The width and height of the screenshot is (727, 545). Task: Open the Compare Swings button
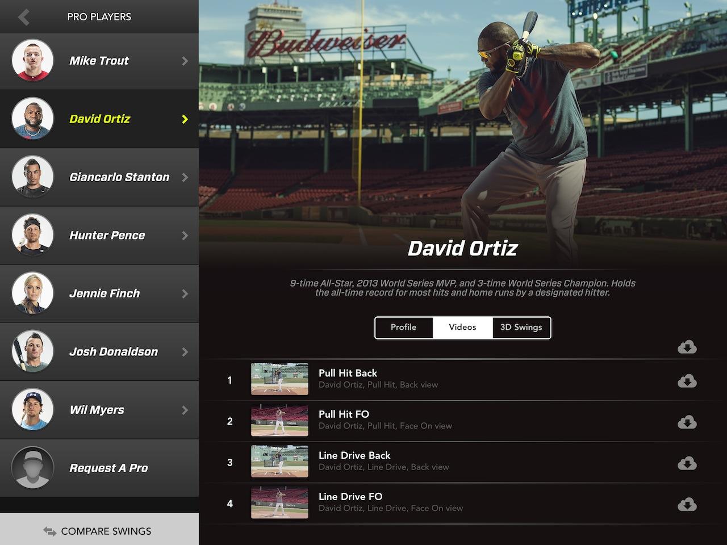pyautogui.click(x=99, y=531)
